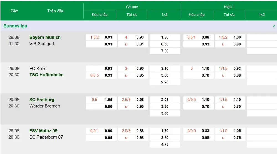Open the SC Freiburg team link
The width and height of the screenshot is (277, 154).
coord(42,100)
